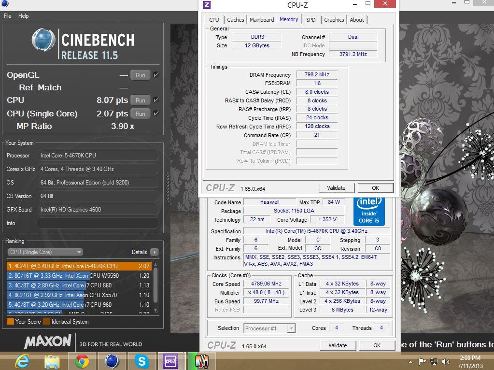
Task: Click Validate in the Memory CPU-Z window
Action: click(x=336, y=188)
